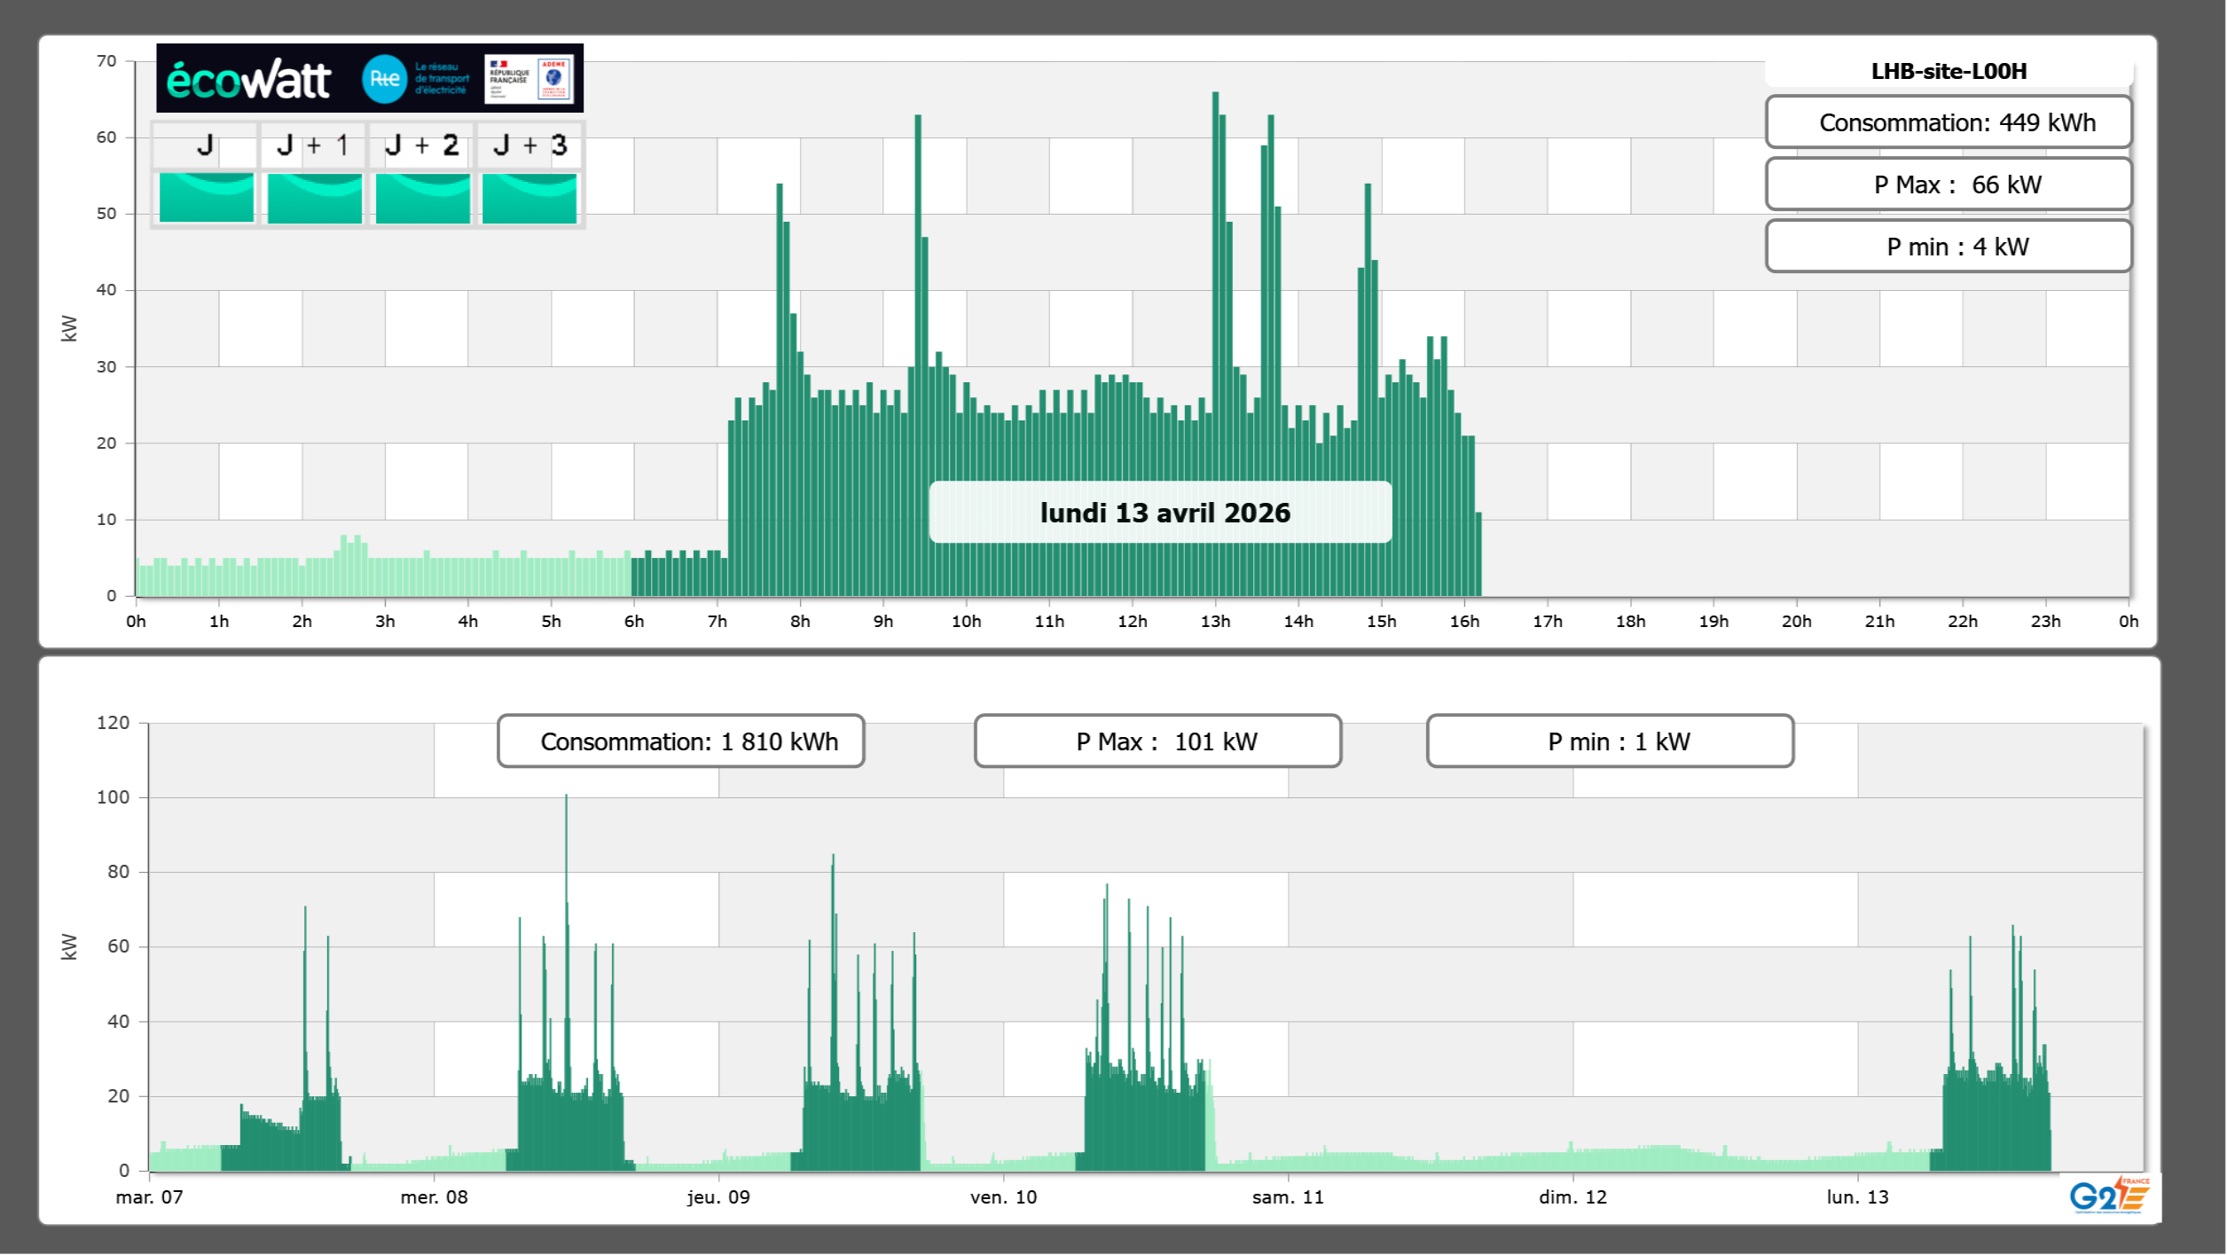This screenshot has width=2227, height=1255.
Task: Select the J + 3 forecast label
Action: point(529,145)
